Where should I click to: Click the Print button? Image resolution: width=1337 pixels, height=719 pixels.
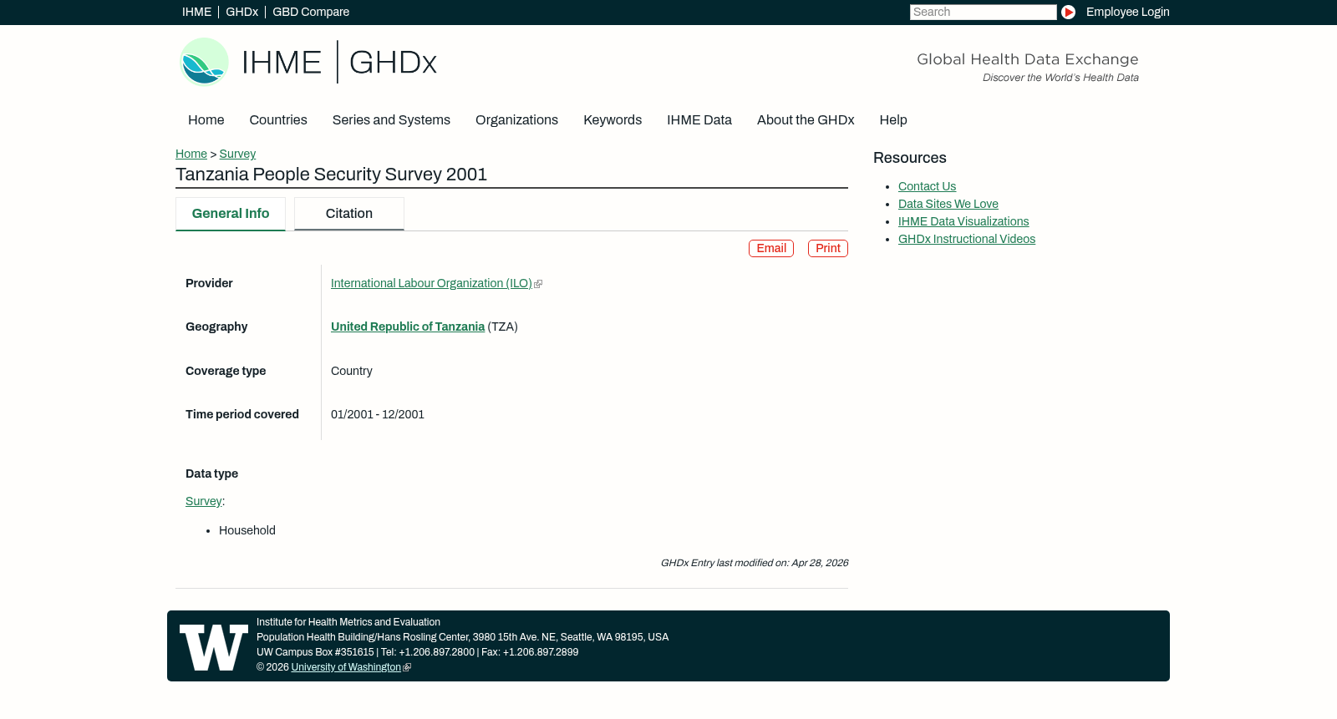(828, 249)
